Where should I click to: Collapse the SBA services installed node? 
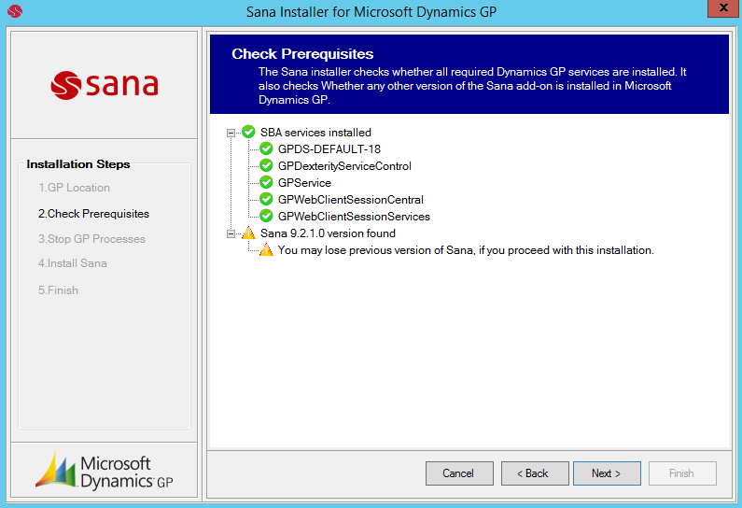point(231,133)
